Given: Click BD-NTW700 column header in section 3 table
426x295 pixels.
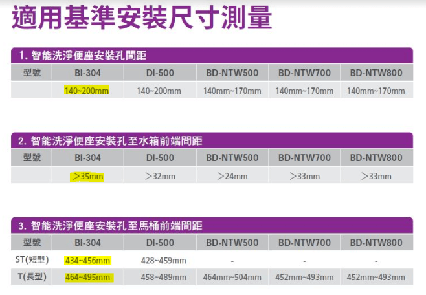Looking at the screenshot, I should click(x=304, y=243).
